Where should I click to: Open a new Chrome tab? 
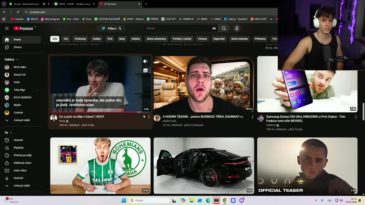click(146, 4)
